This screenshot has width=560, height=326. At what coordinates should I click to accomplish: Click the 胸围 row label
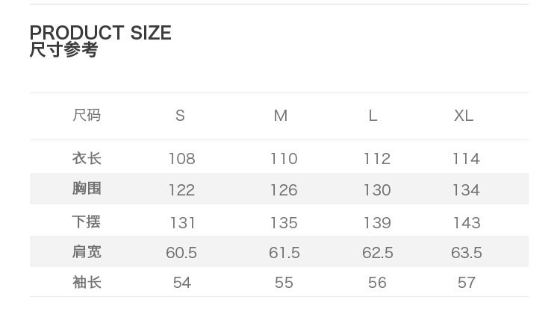pos(87,189)
